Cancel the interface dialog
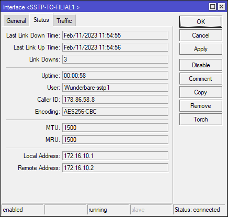228x217 pixels. tap(201, 35)
